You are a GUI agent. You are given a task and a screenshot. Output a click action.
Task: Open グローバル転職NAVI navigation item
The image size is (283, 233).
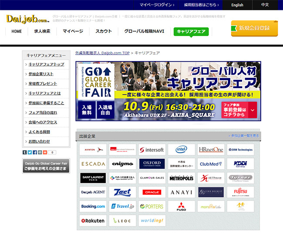pos(144,31)
